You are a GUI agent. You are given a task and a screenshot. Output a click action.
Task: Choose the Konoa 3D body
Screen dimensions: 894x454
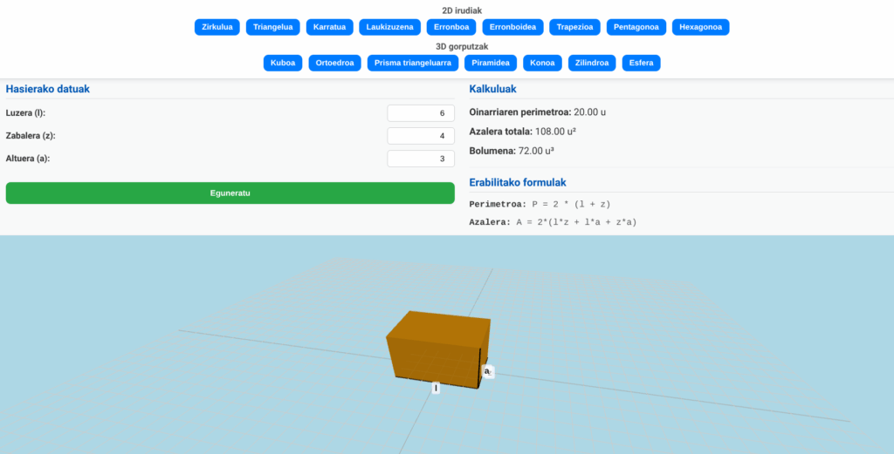coord(542,63)
